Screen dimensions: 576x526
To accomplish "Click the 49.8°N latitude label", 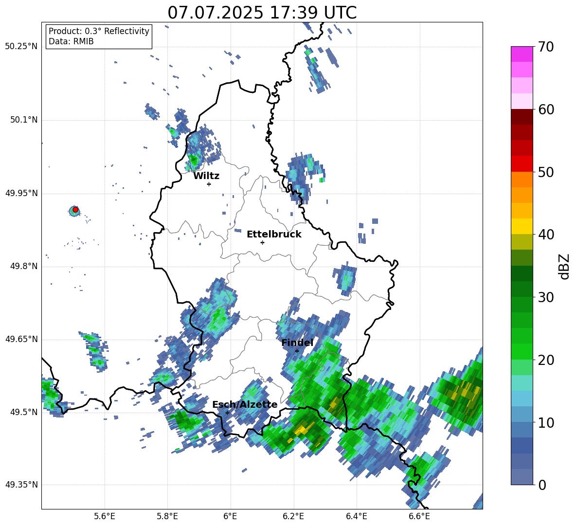I will pos(24,266).
